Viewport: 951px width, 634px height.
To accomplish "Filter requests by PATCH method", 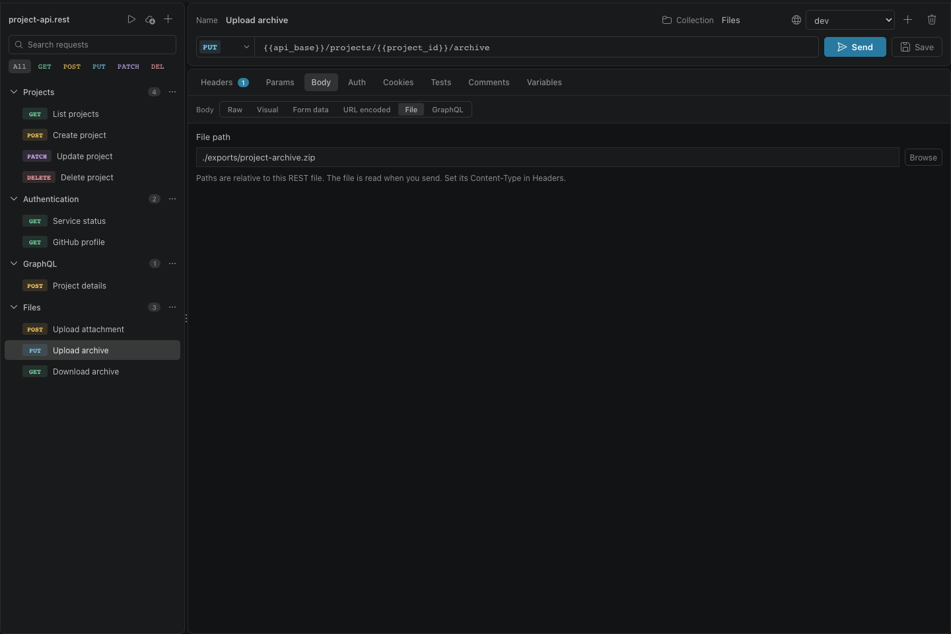I will 128,67.
